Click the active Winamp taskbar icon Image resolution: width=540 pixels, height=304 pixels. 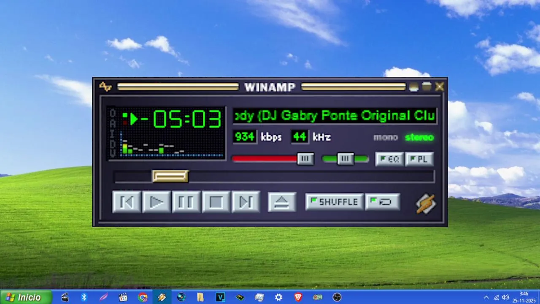pos(162,297)
